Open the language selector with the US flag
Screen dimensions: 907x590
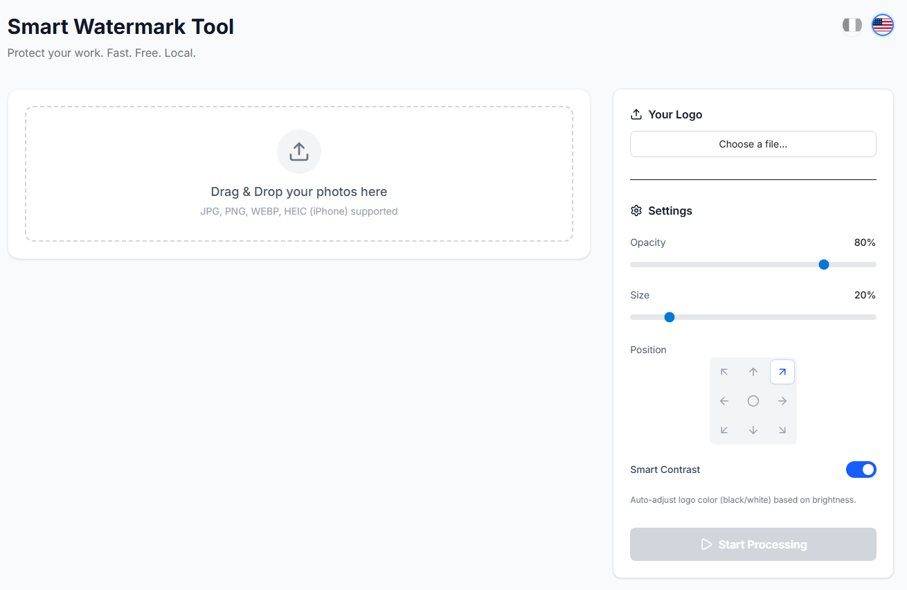coord(883,25)
